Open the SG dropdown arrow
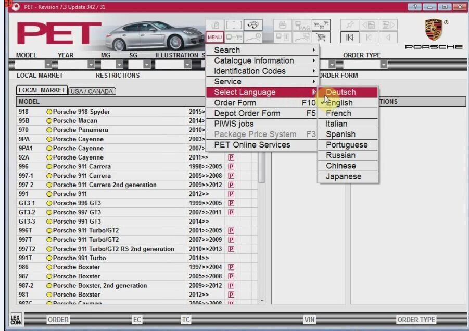 point(147,65)
